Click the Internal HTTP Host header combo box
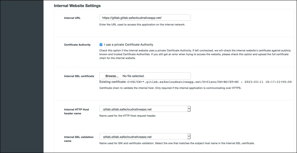The width and height of the screenshot is (297, 153). point(143,109)
